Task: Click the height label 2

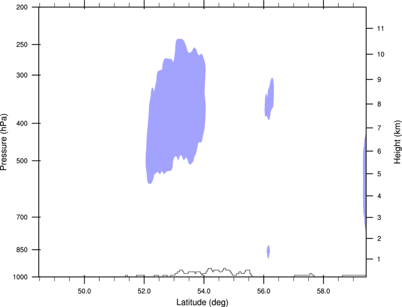Action: coord(379,239)
